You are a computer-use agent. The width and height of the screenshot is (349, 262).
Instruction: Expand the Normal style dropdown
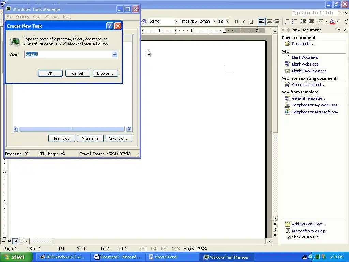click(176, 21)
